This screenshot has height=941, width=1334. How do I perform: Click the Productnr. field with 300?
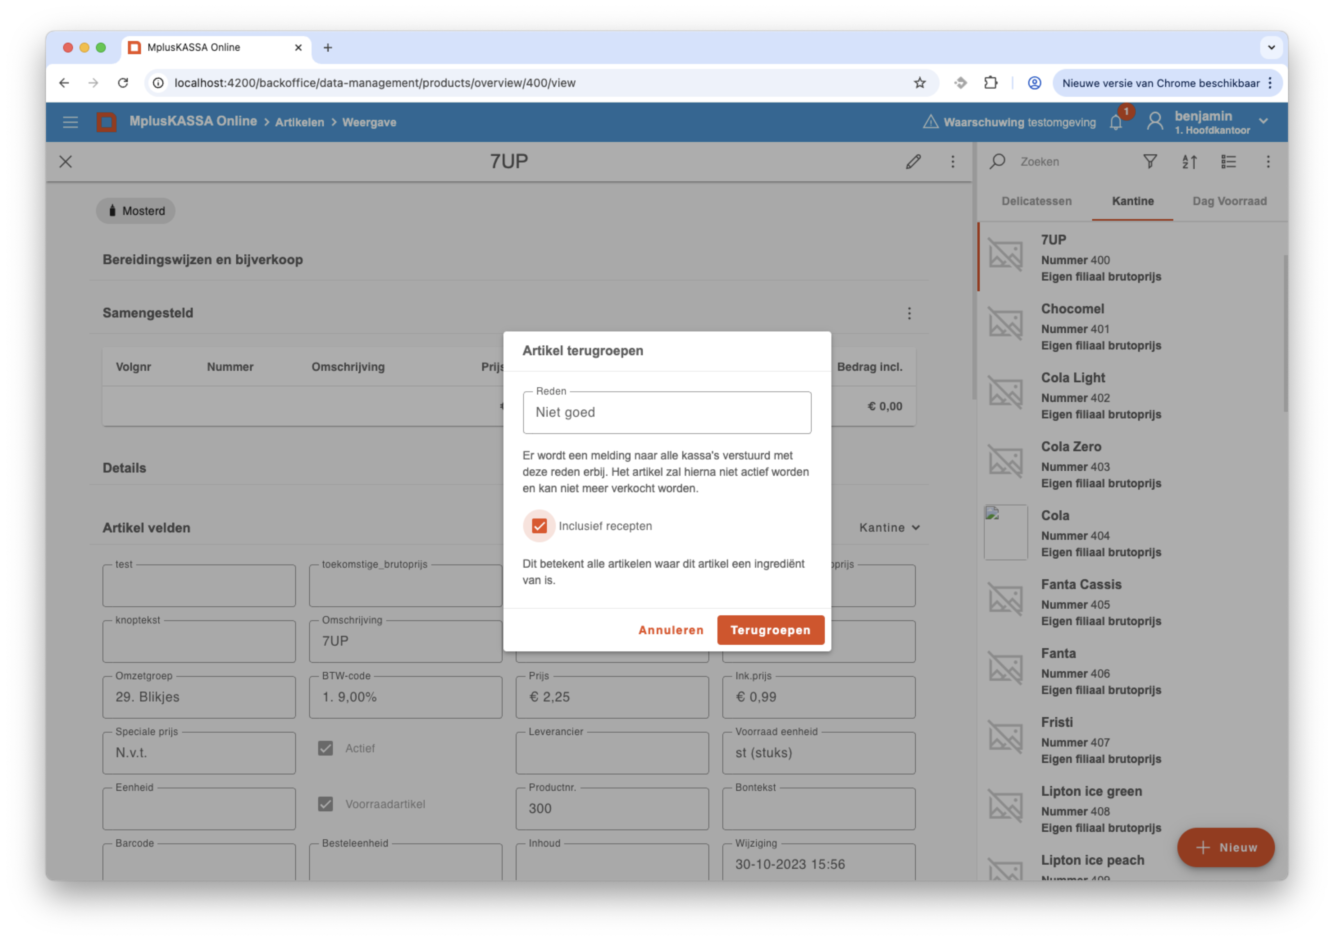tap(612, 809)
